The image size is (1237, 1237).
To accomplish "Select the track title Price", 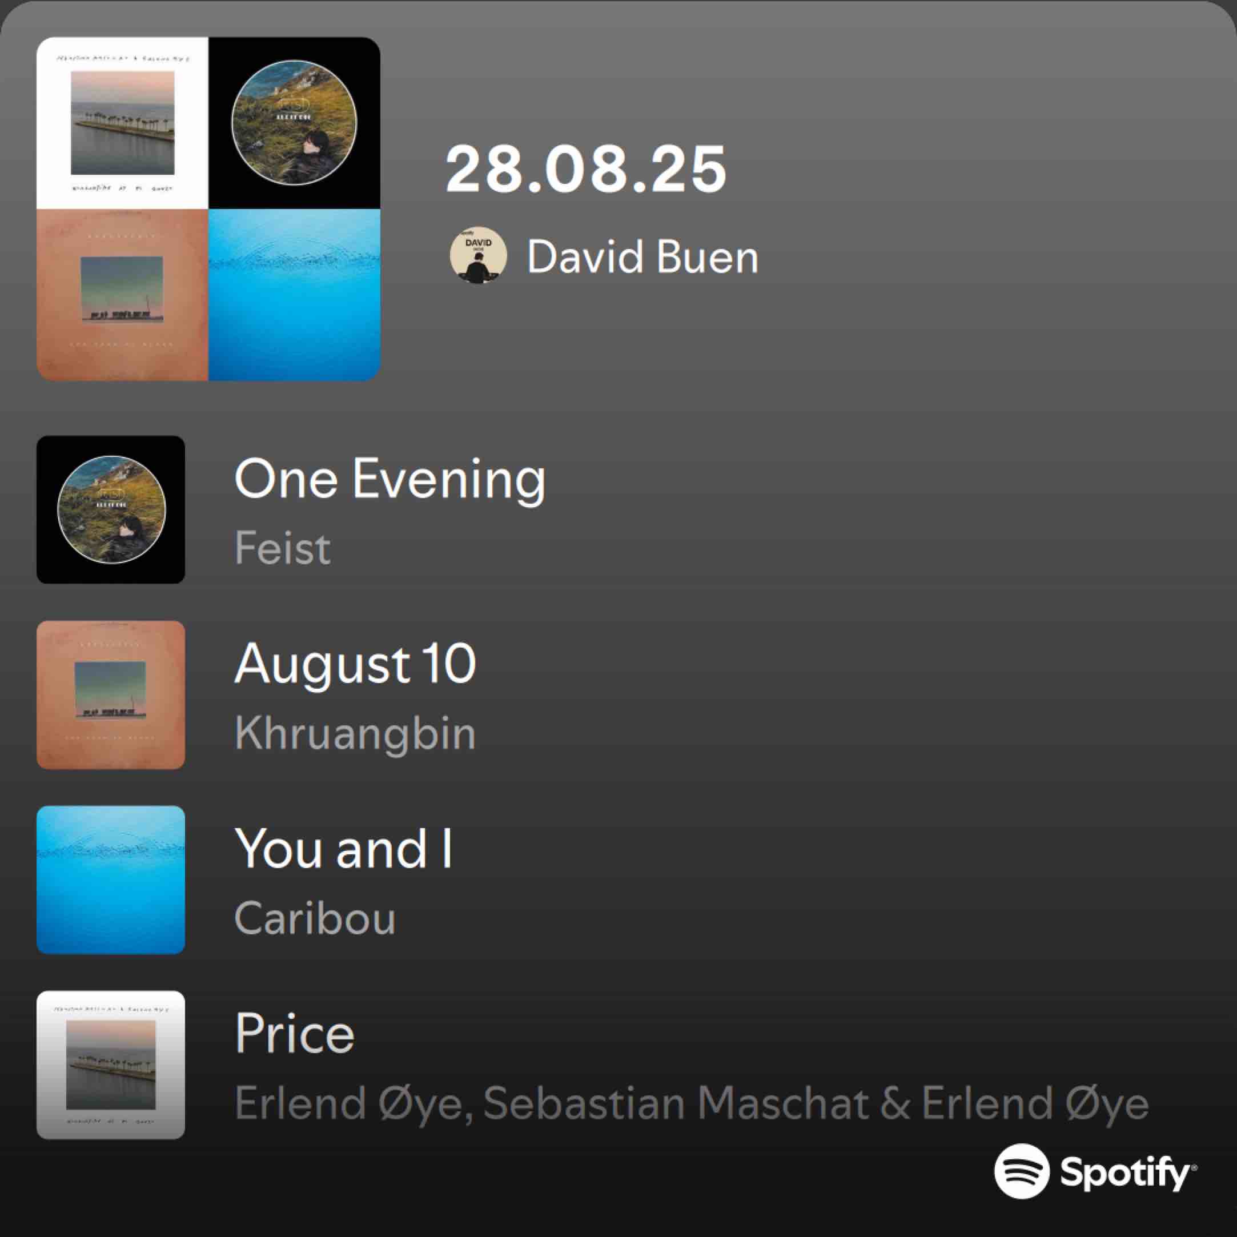I will (295, 1033).
